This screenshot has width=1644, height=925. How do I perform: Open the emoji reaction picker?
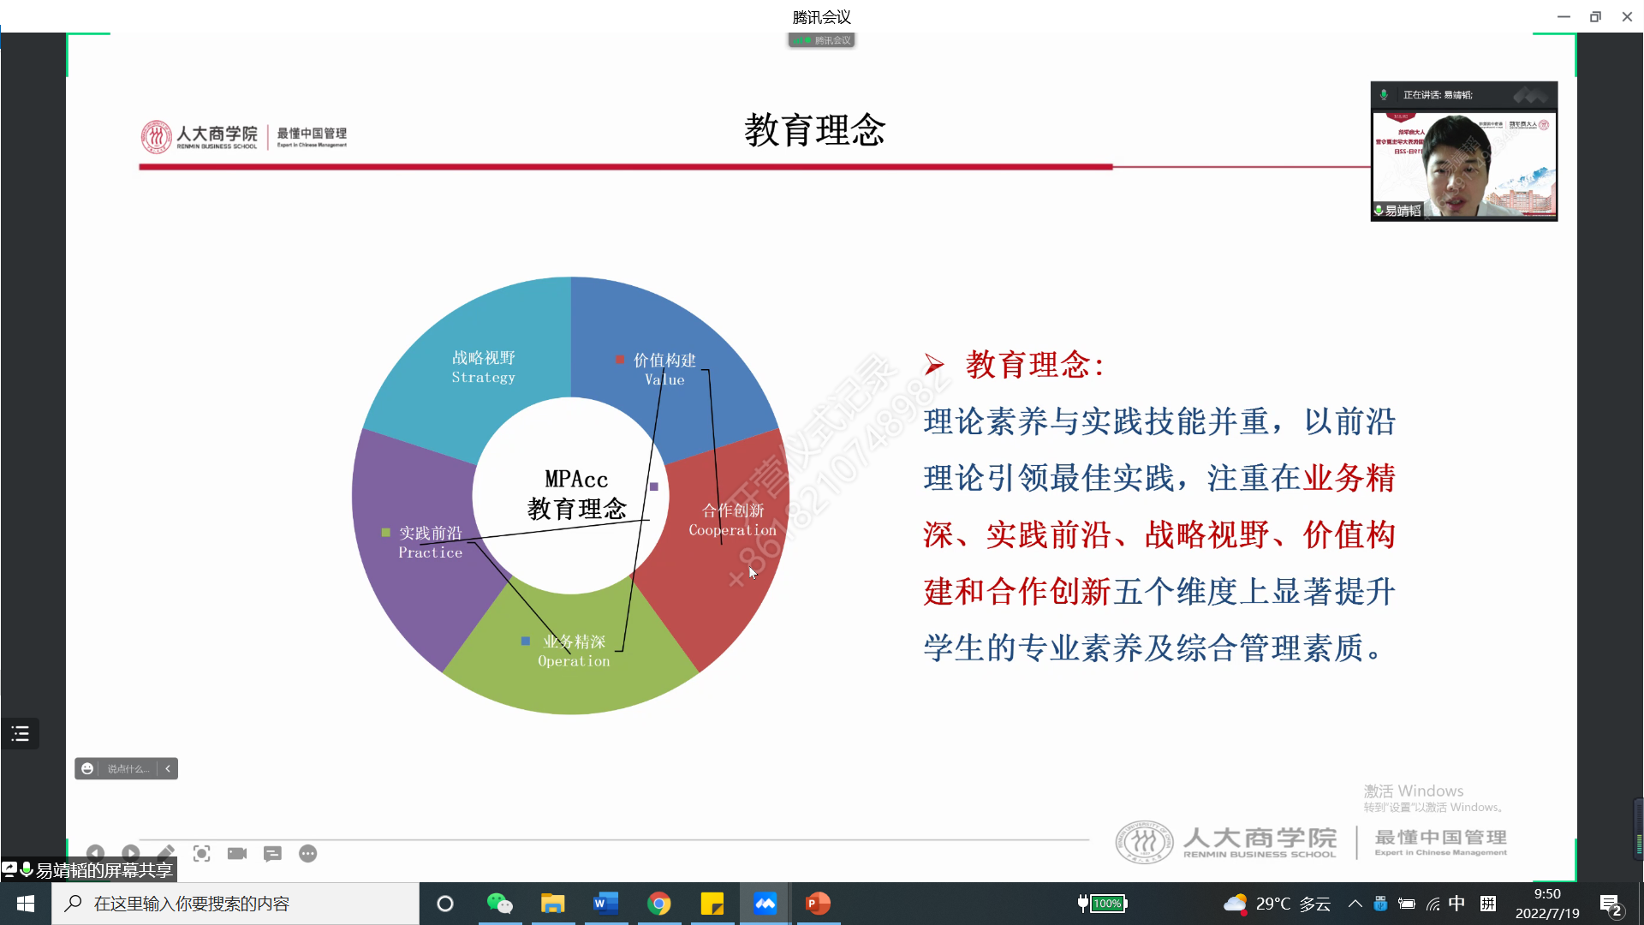87,768
